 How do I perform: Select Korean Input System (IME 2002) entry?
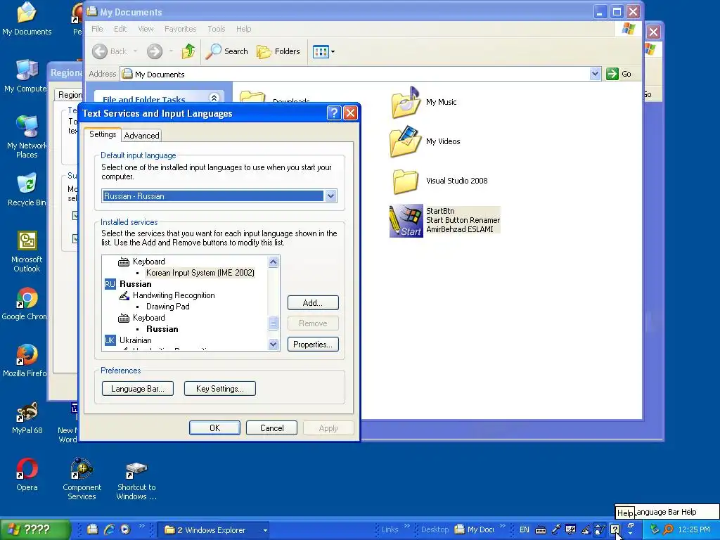click(x=200, y=273)
